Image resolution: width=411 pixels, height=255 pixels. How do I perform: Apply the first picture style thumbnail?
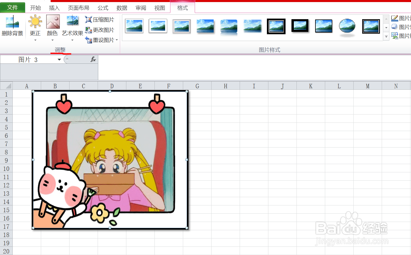[134, 26]
